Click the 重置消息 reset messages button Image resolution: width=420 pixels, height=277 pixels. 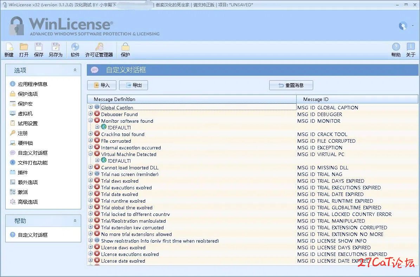pos(291,85)
